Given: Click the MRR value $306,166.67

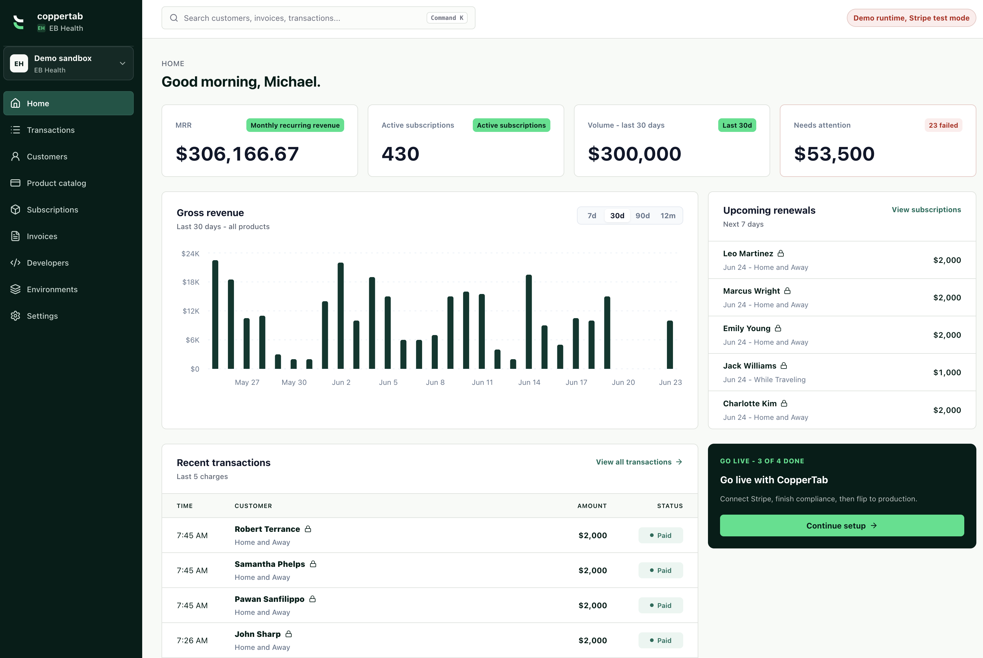Looking at the screenshot, I should 237,154.
